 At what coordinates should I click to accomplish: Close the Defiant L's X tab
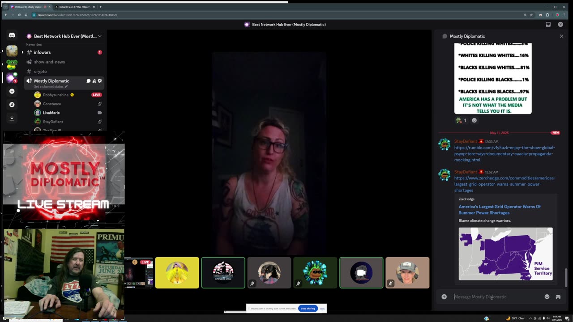(x=94, y=7)
